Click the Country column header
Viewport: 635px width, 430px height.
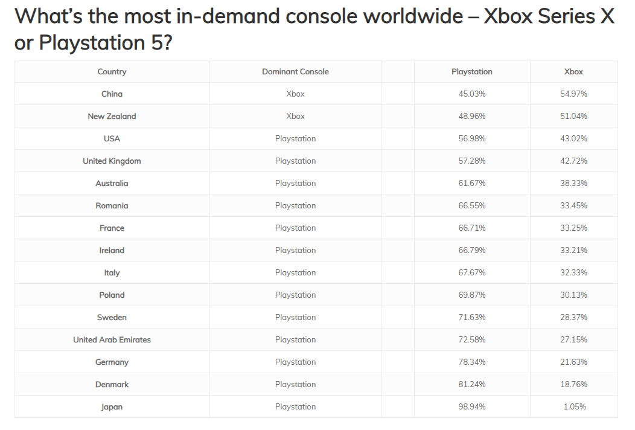click(x=112, y=71)
